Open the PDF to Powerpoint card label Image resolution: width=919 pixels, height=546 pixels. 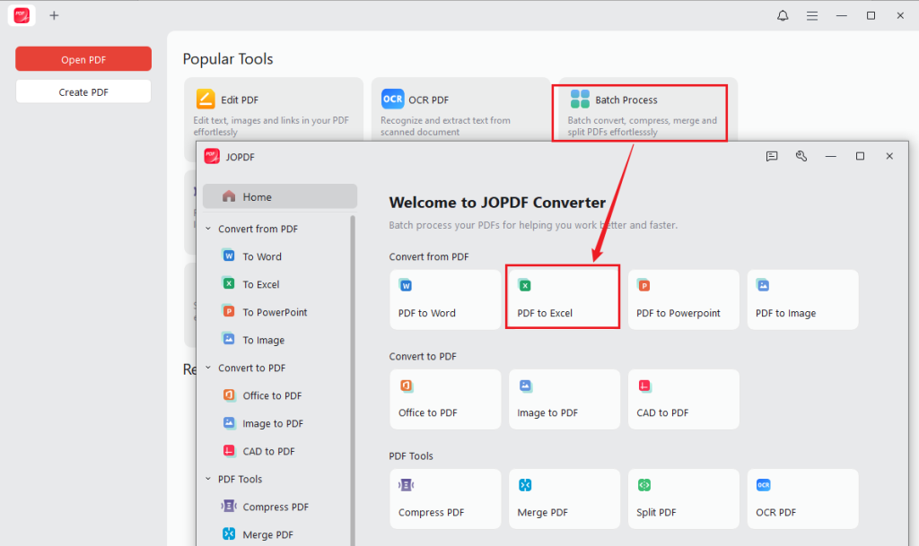678,313
